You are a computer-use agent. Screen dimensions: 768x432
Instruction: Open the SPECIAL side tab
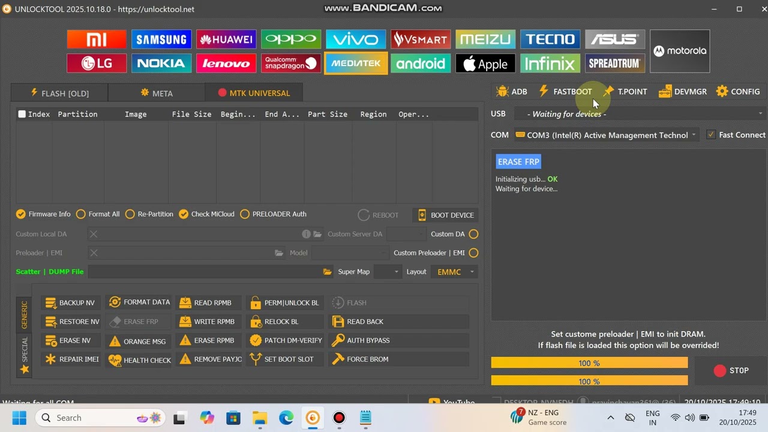pyautogui.click(x=24, y=355)
